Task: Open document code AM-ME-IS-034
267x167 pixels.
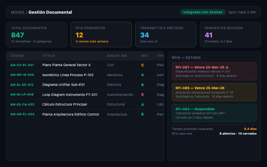Action: [22, 75]
